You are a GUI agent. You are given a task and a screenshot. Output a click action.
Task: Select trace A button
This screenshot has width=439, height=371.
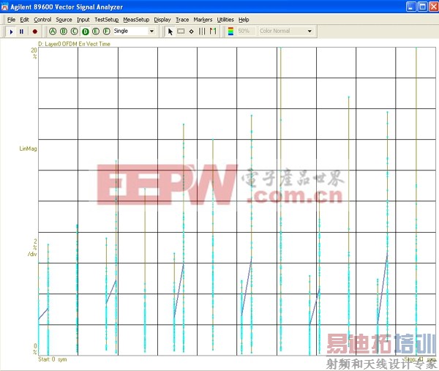pyautogui.click(x=53, y=31)
